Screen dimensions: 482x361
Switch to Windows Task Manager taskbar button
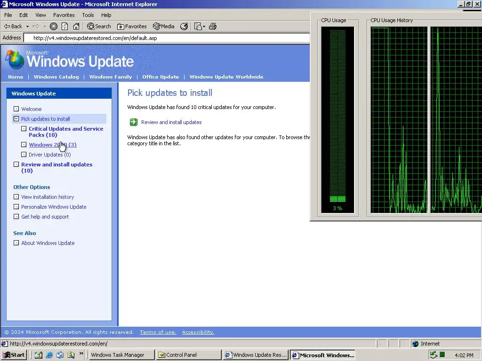point(121,355)
